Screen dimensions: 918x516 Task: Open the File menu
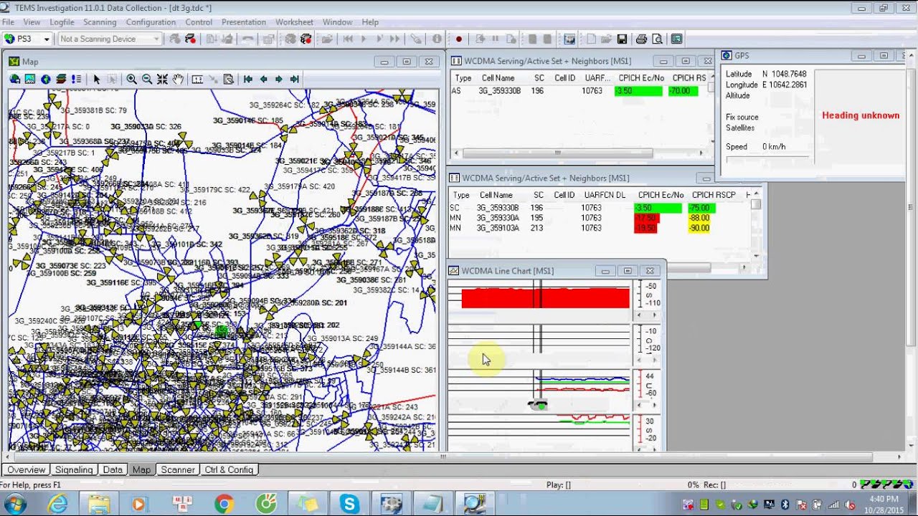click(8, 22)
